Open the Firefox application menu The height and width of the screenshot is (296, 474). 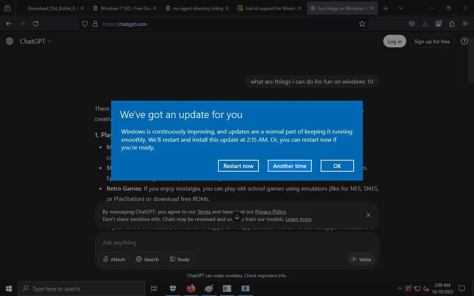[x=465, y=24]
